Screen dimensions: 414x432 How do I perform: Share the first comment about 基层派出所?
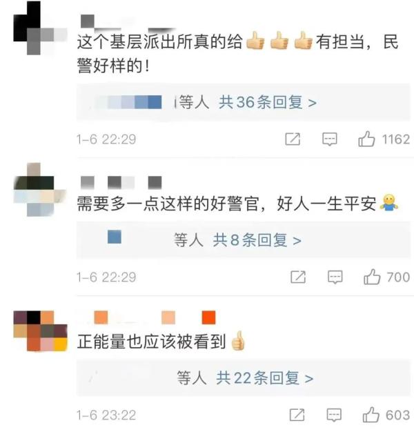[x=293, y=139]
